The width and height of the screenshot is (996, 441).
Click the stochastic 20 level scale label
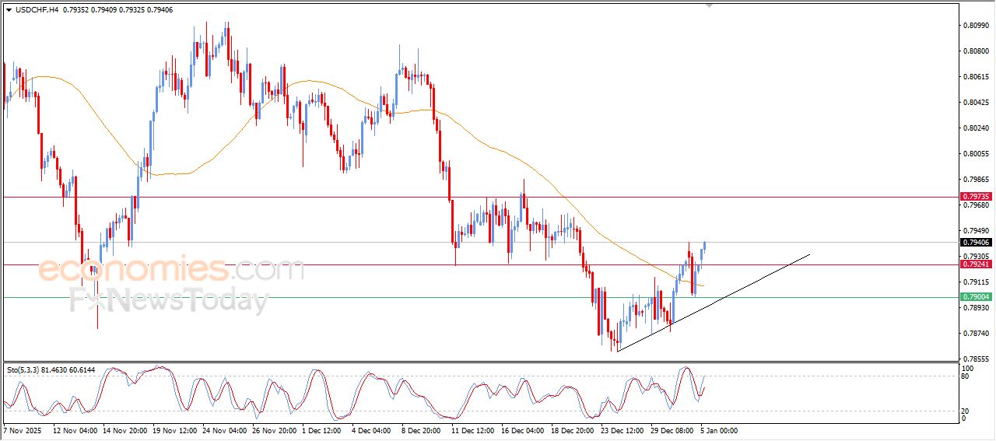tap(966, 411)
